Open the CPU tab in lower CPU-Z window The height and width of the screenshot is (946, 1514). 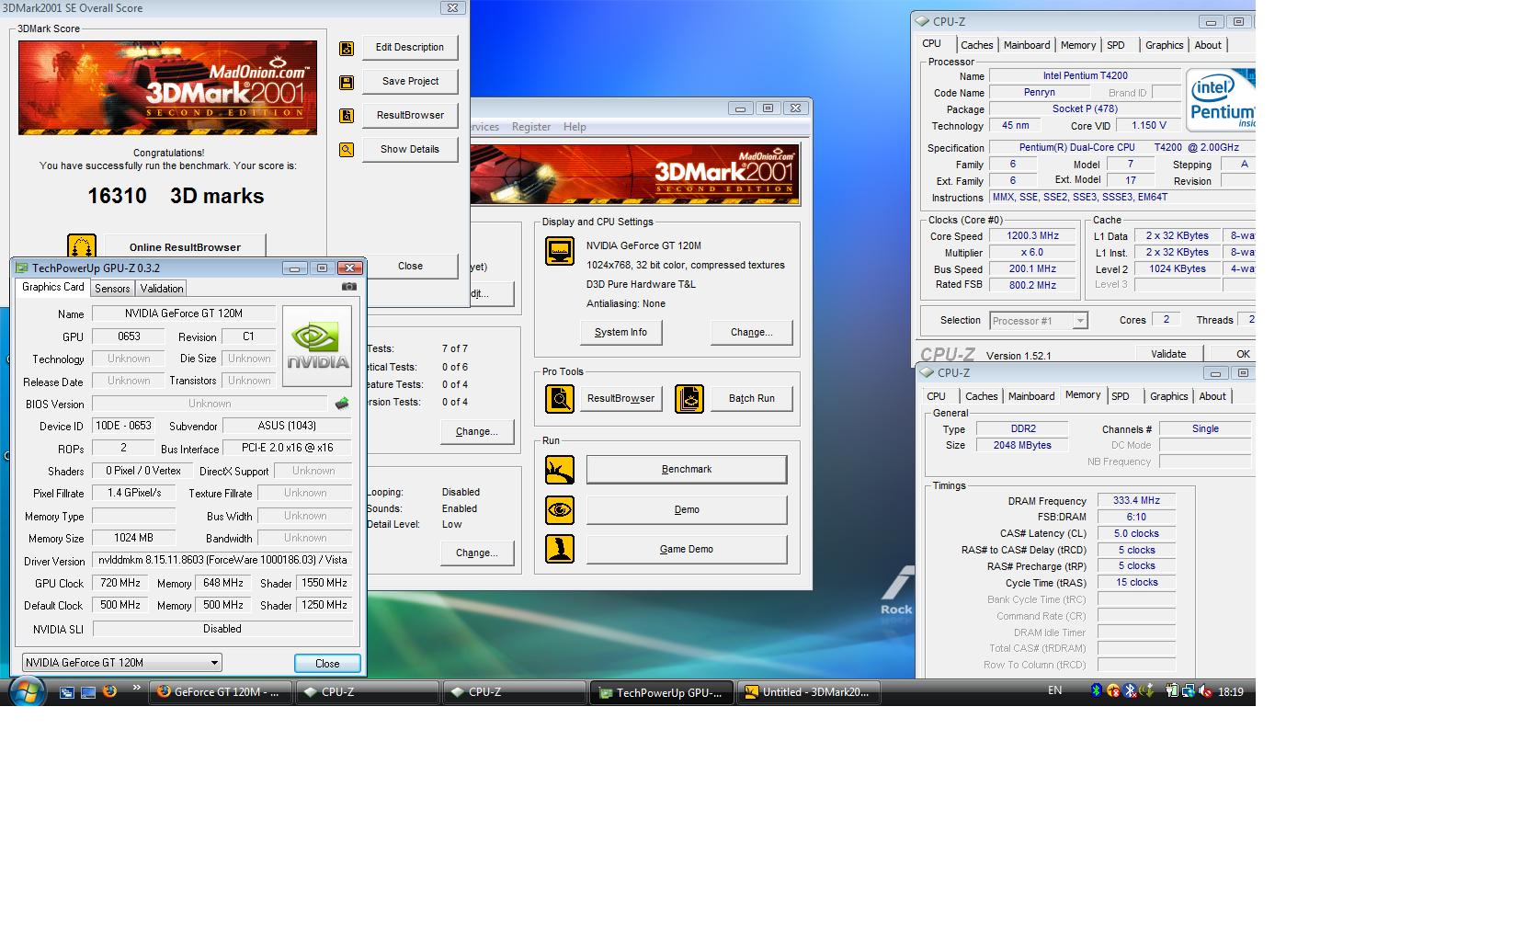(x=937, y=396)
